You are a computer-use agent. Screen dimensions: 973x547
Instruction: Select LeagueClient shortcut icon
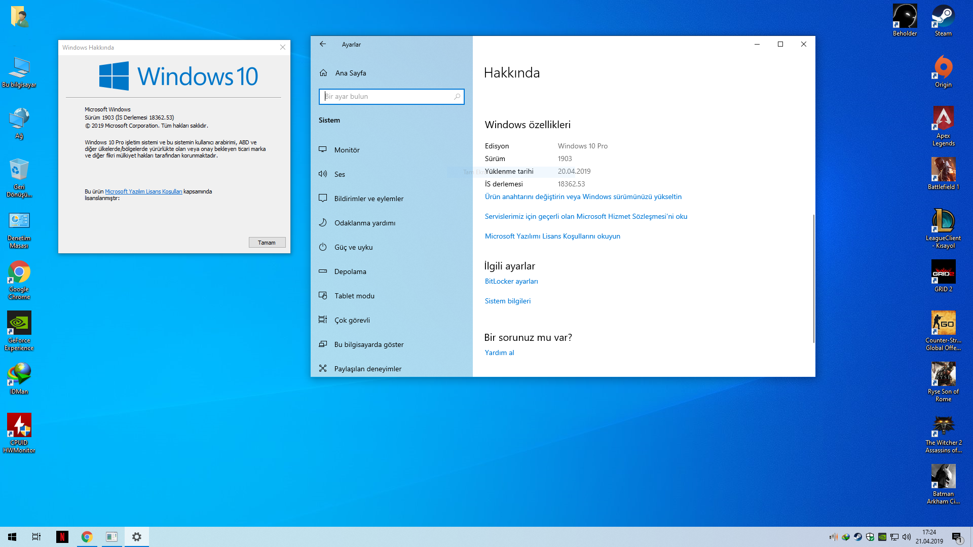pos(943,228)
